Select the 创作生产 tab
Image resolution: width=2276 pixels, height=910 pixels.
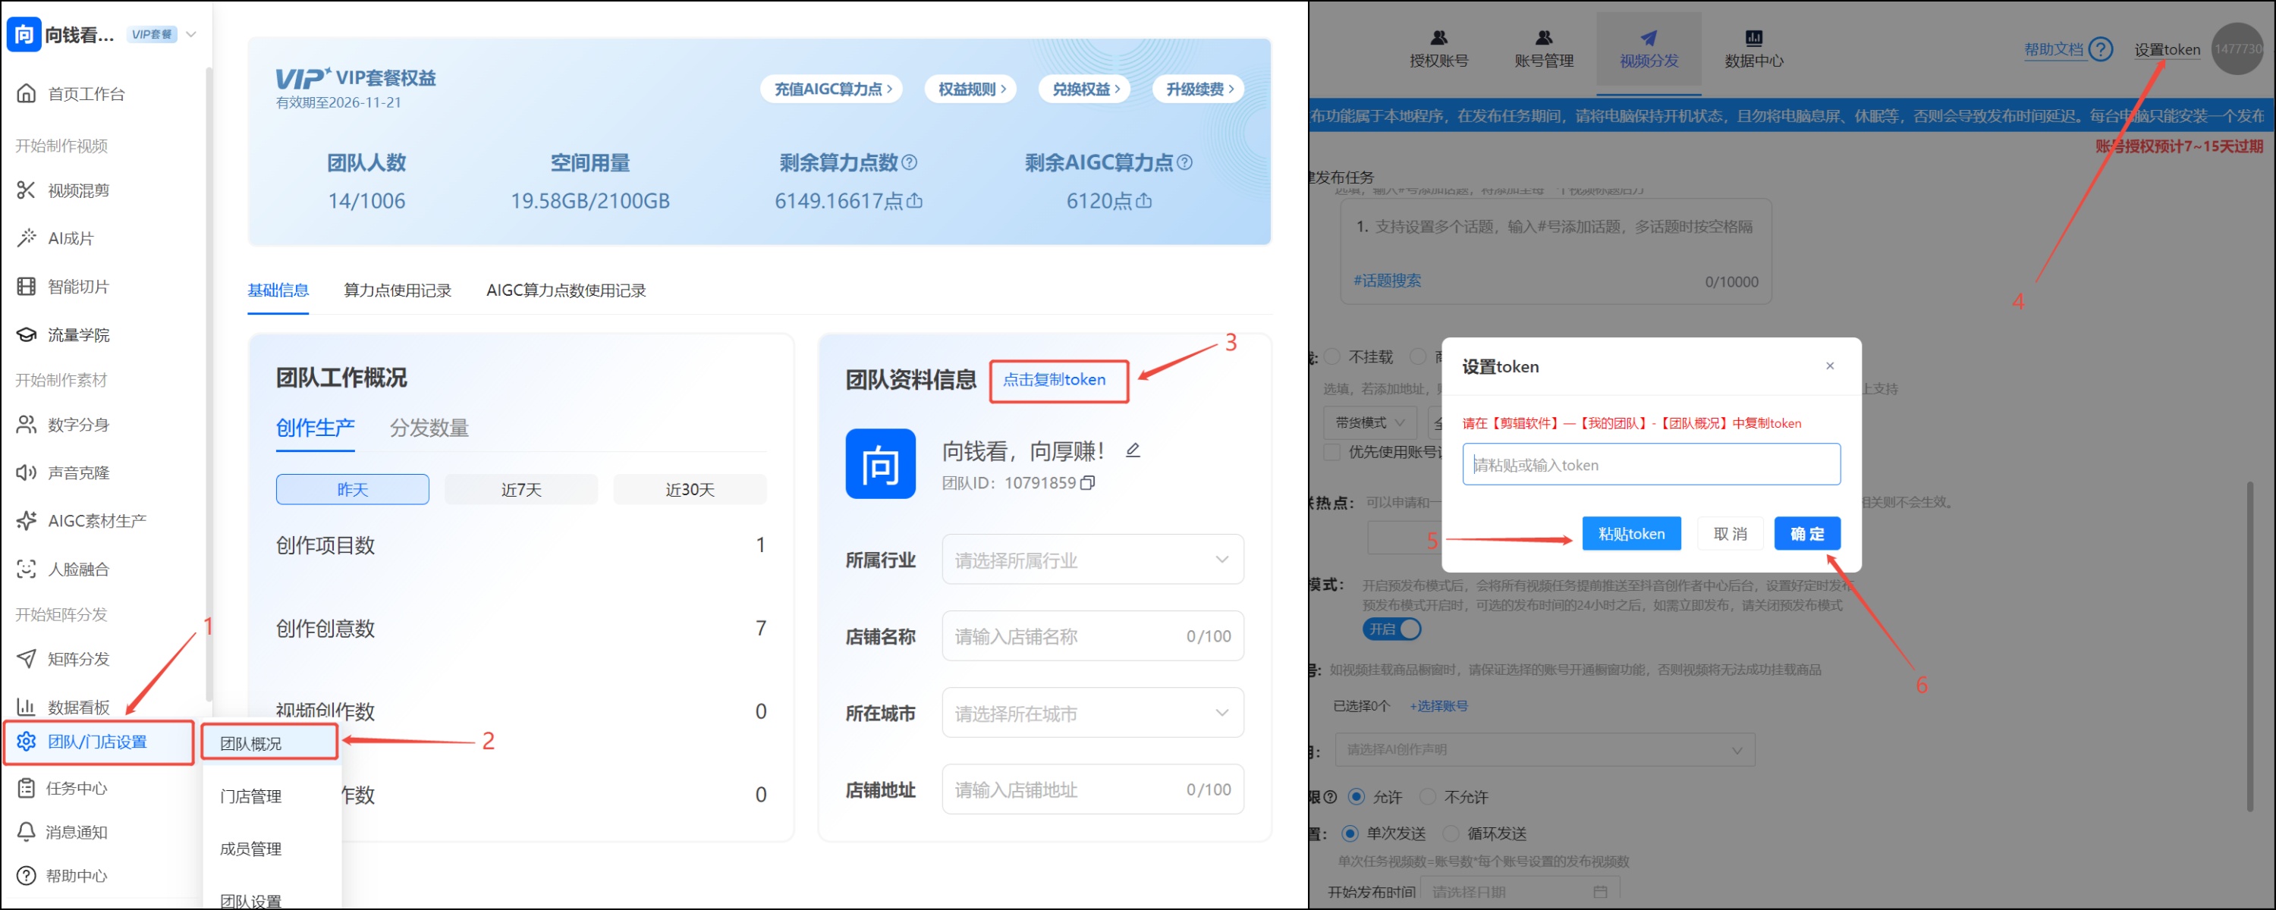tap(316, 428)
